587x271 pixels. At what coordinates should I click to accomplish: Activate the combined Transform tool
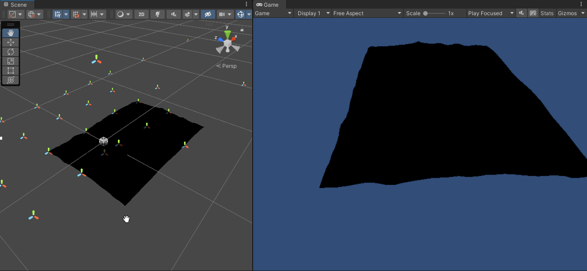pos(11,80)
